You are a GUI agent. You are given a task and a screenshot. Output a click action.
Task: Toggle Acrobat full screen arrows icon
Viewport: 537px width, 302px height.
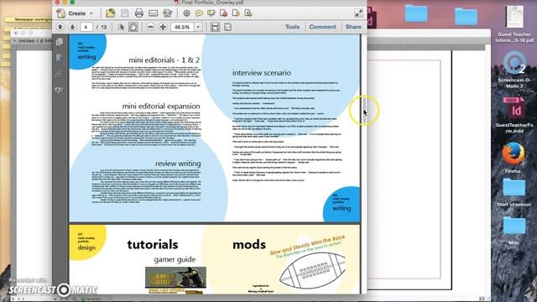(358, 13)
